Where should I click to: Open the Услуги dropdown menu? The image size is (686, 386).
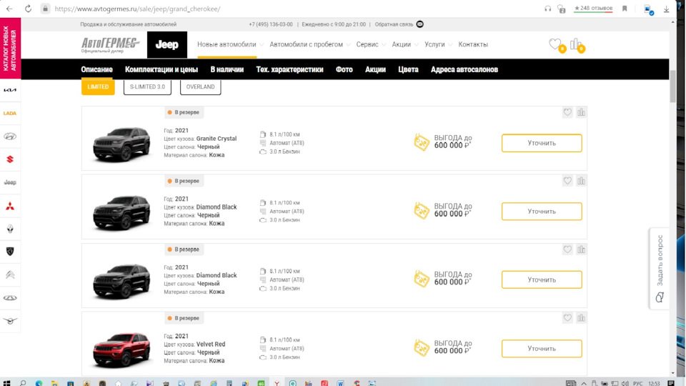(438, 44)
